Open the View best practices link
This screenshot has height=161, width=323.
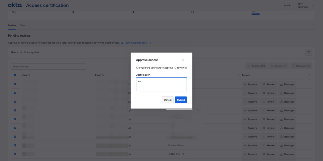tap(136, 43)
